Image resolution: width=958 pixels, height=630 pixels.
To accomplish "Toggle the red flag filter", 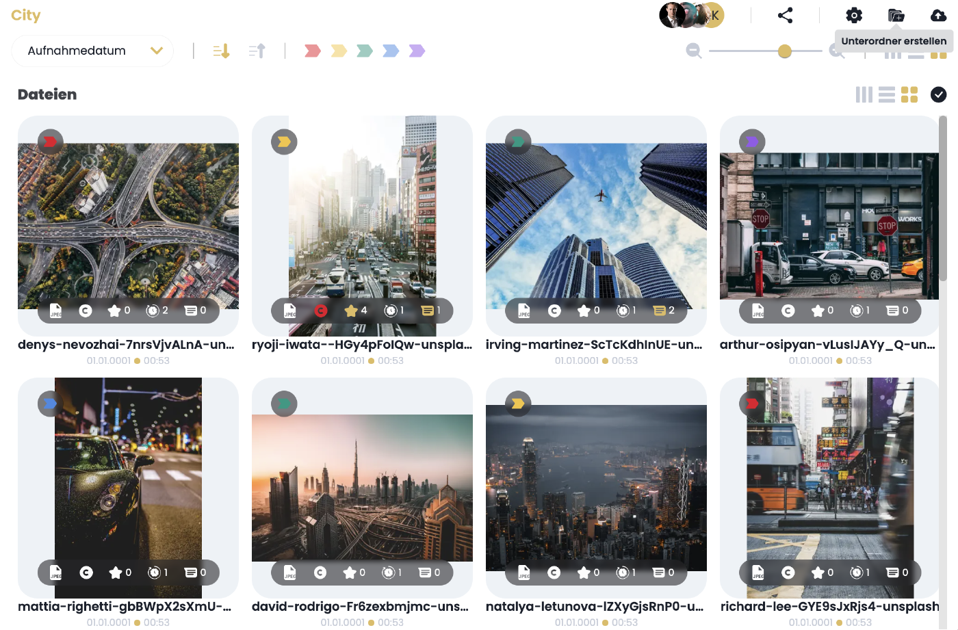I will [313, 51].
